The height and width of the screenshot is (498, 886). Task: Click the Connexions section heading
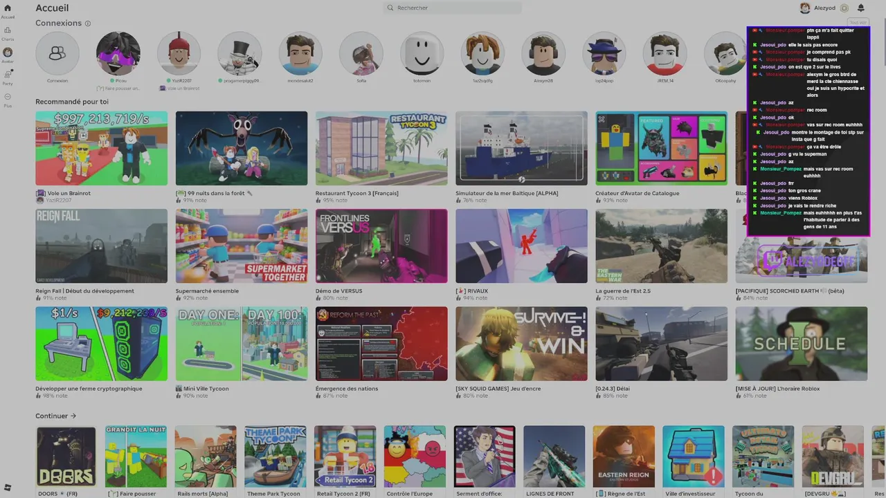click(59, 23)
